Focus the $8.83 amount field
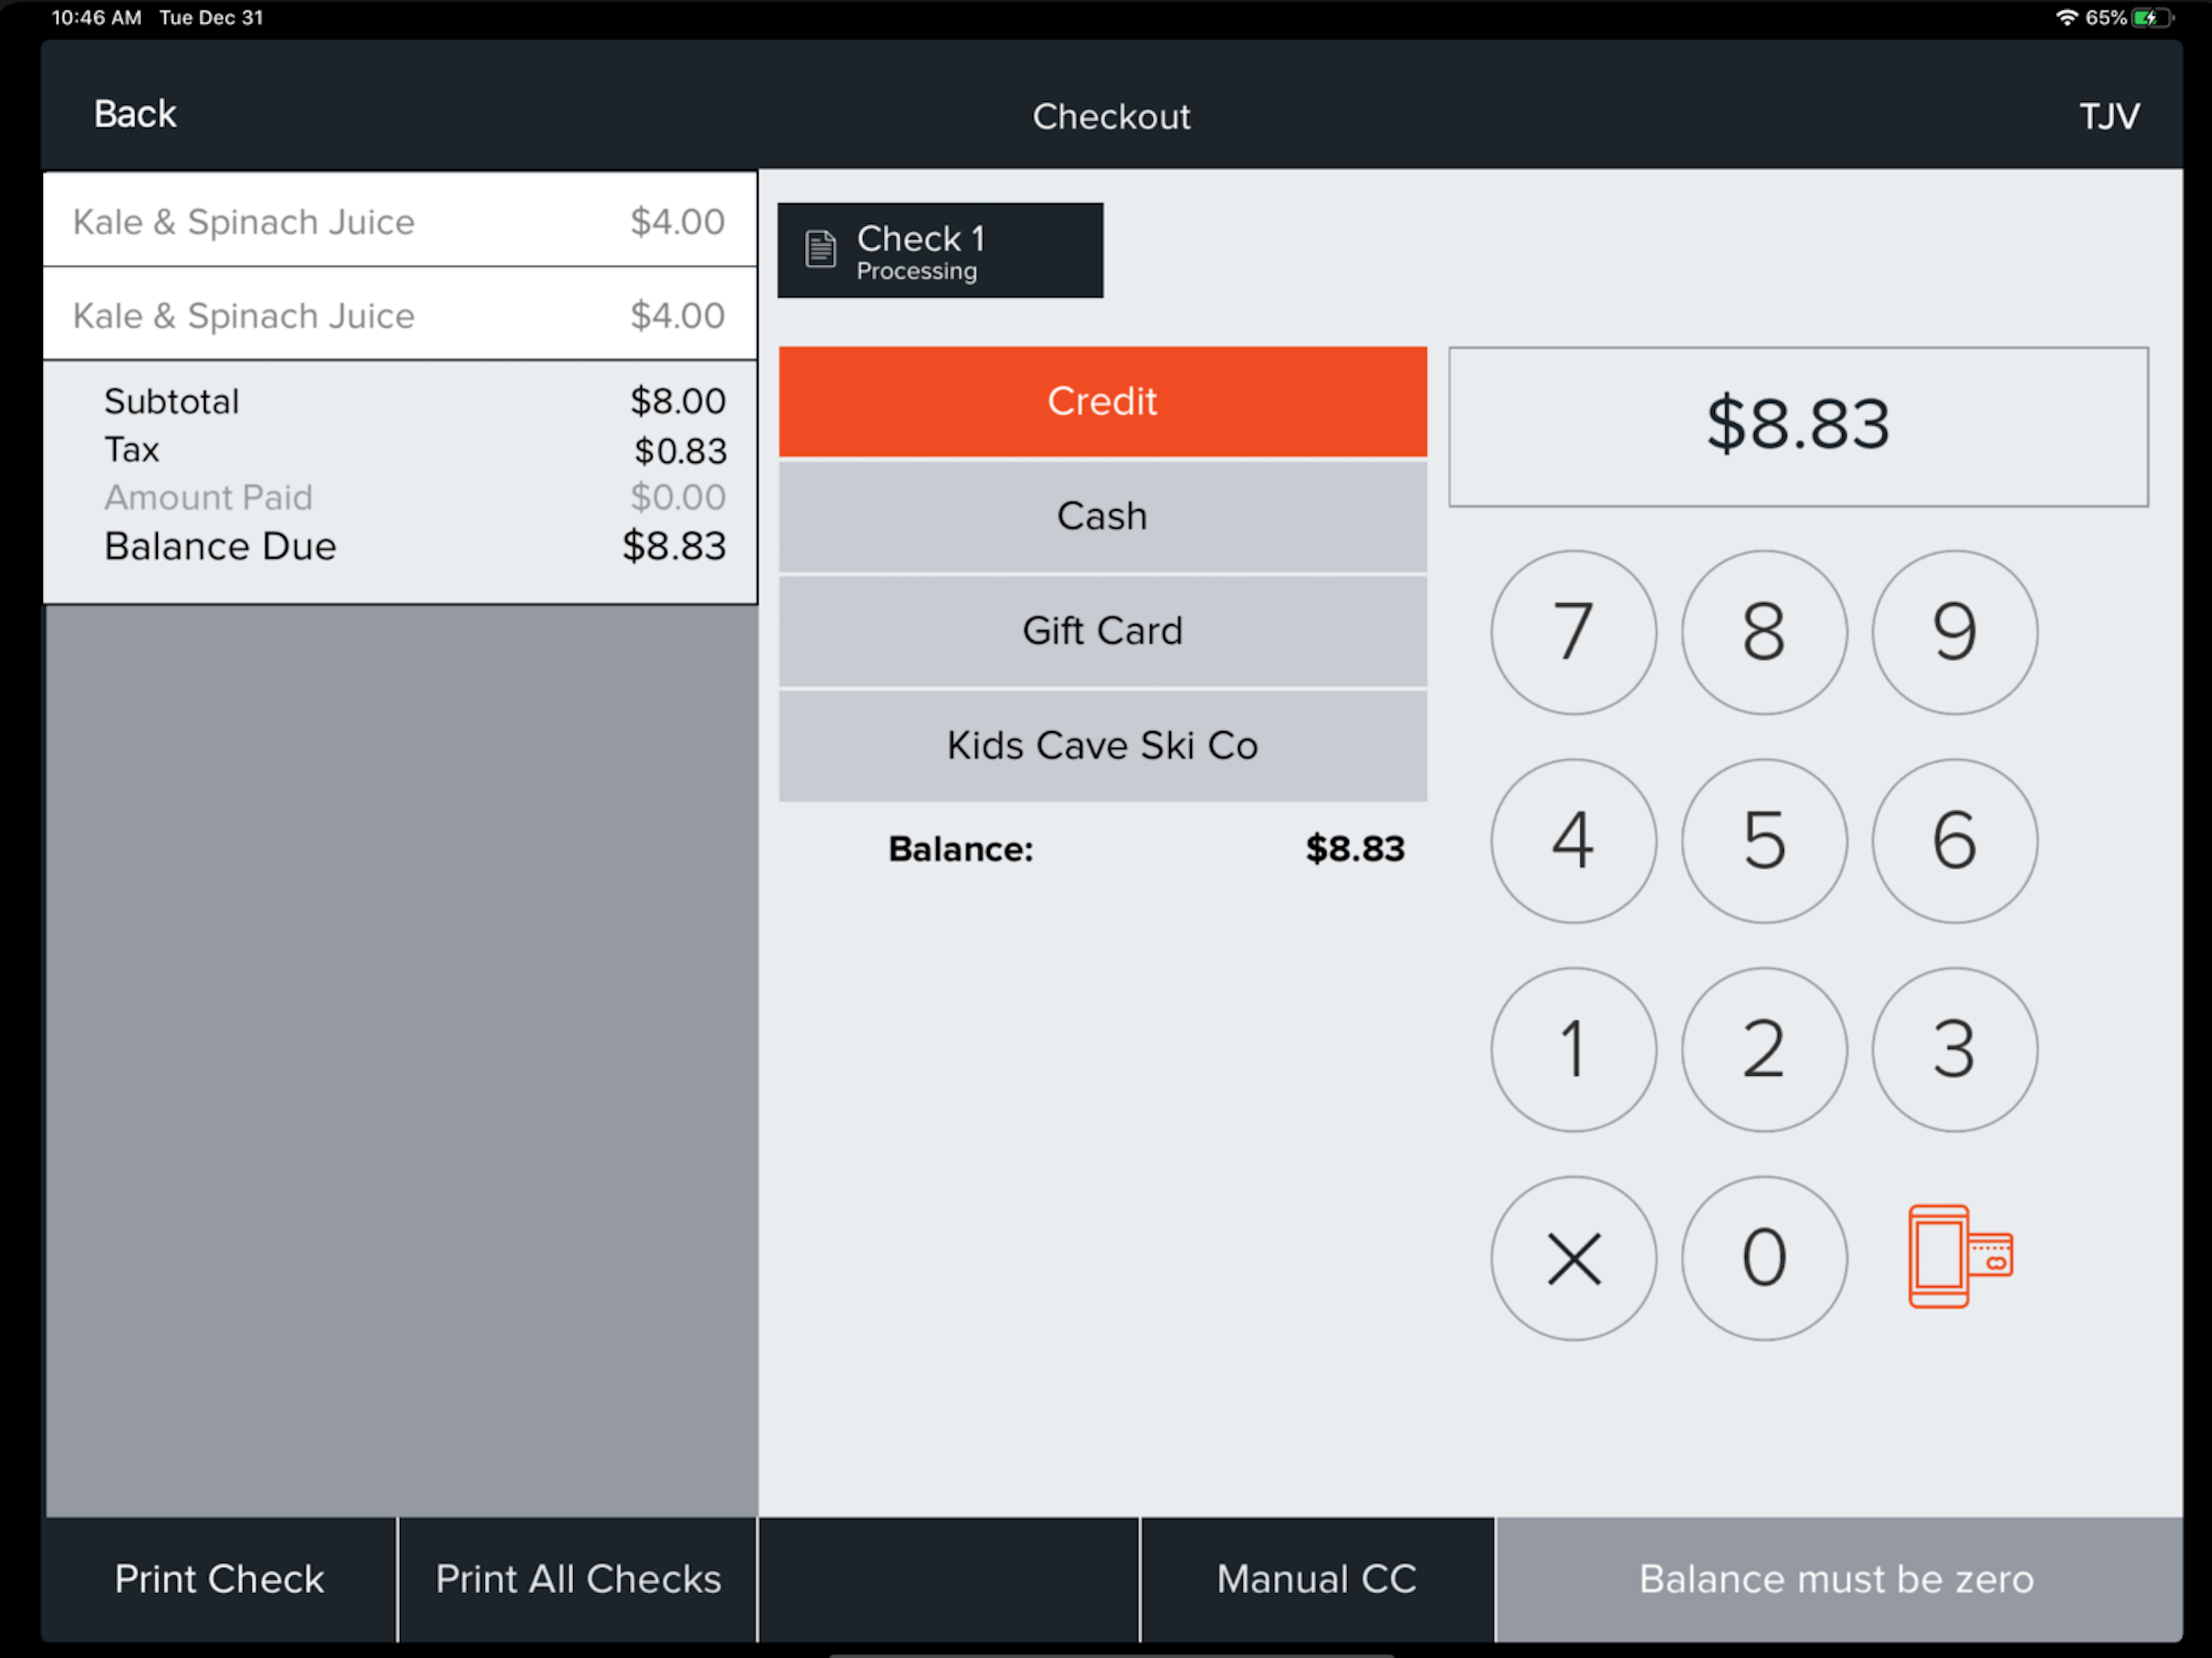 pos(1798,427)
